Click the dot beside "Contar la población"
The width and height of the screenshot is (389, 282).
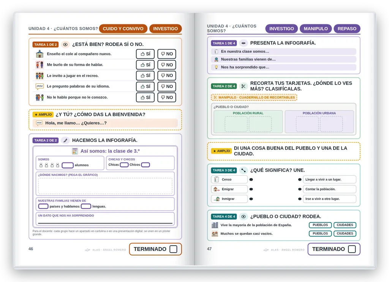[x=300, y=189]
